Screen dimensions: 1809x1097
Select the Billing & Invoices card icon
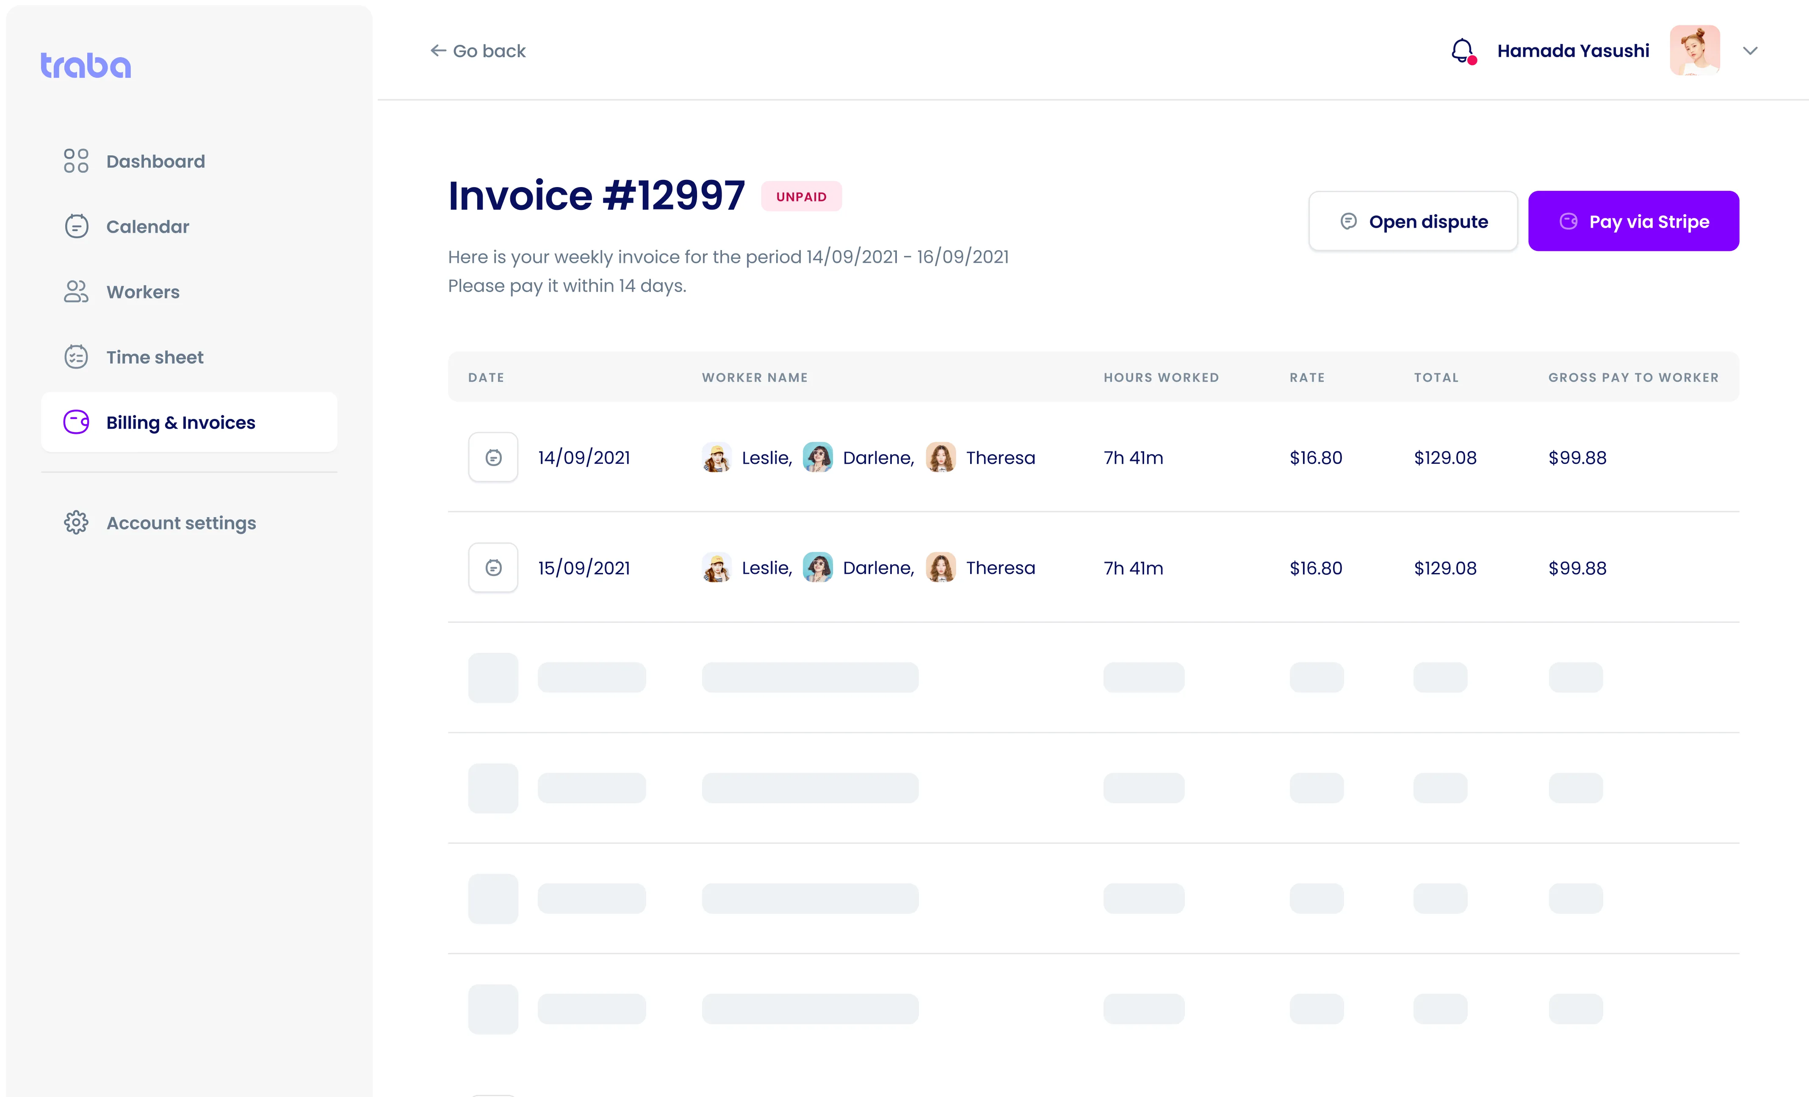tap(76, 422)
